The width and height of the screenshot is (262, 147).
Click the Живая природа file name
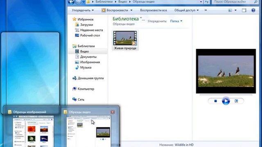[x=125, y=48]
